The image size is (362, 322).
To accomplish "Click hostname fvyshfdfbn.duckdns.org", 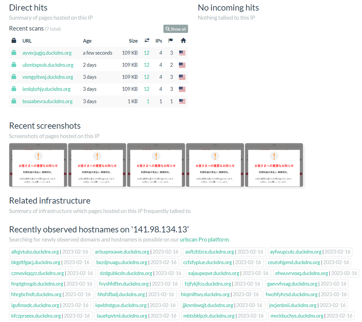I will [124, 284].
